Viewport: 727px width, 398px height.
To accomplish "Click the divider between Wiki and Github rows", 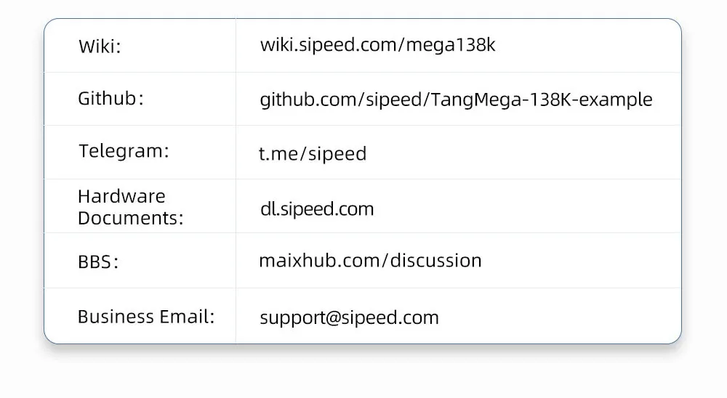I will click(363, 73).
